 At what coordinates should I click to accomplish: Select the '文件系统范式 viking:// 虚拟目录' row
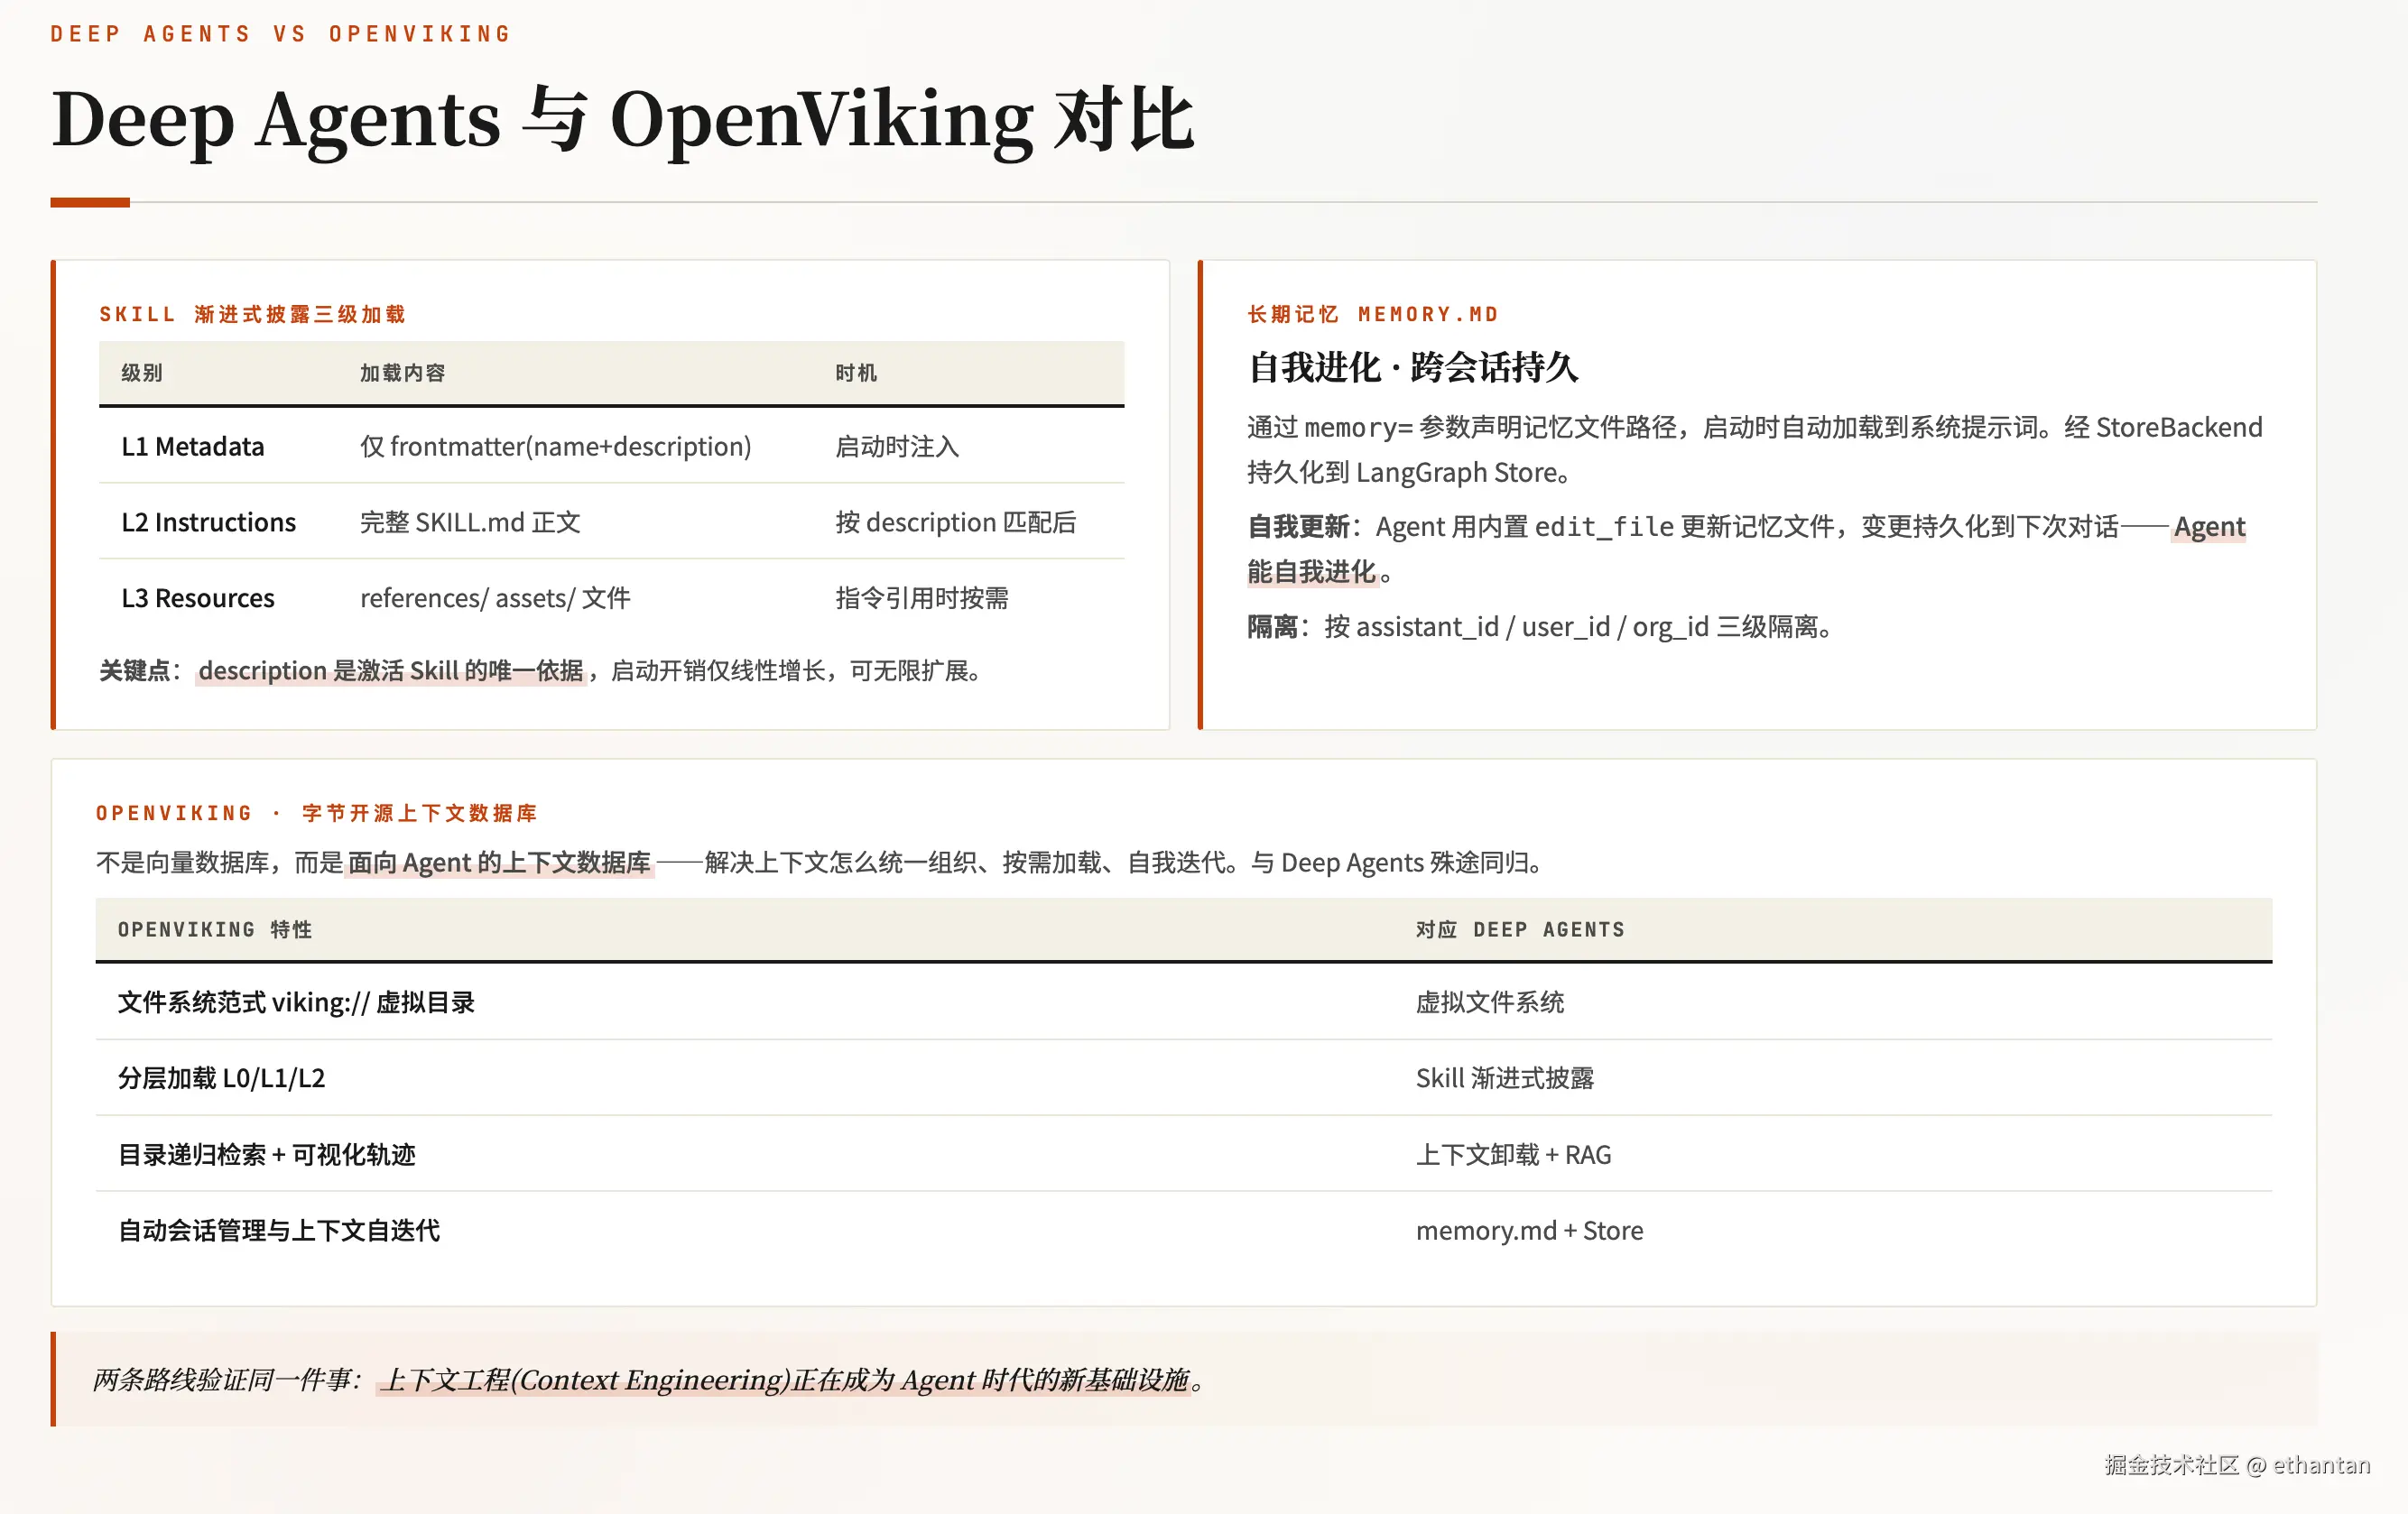click(x=1184, y=1002)
